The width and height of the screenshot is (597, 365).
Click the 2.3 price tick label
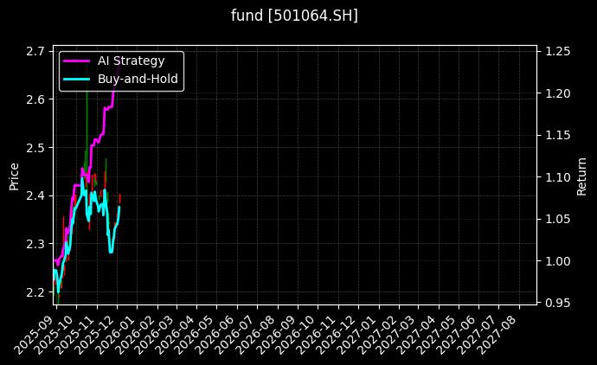(x=35, y=244)
